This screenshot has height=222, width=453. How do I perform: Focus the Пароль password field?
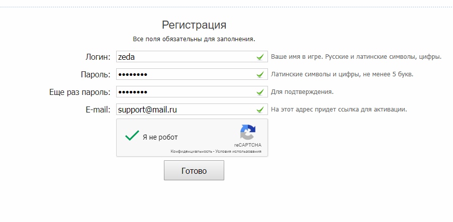click(x=185, y=75)
